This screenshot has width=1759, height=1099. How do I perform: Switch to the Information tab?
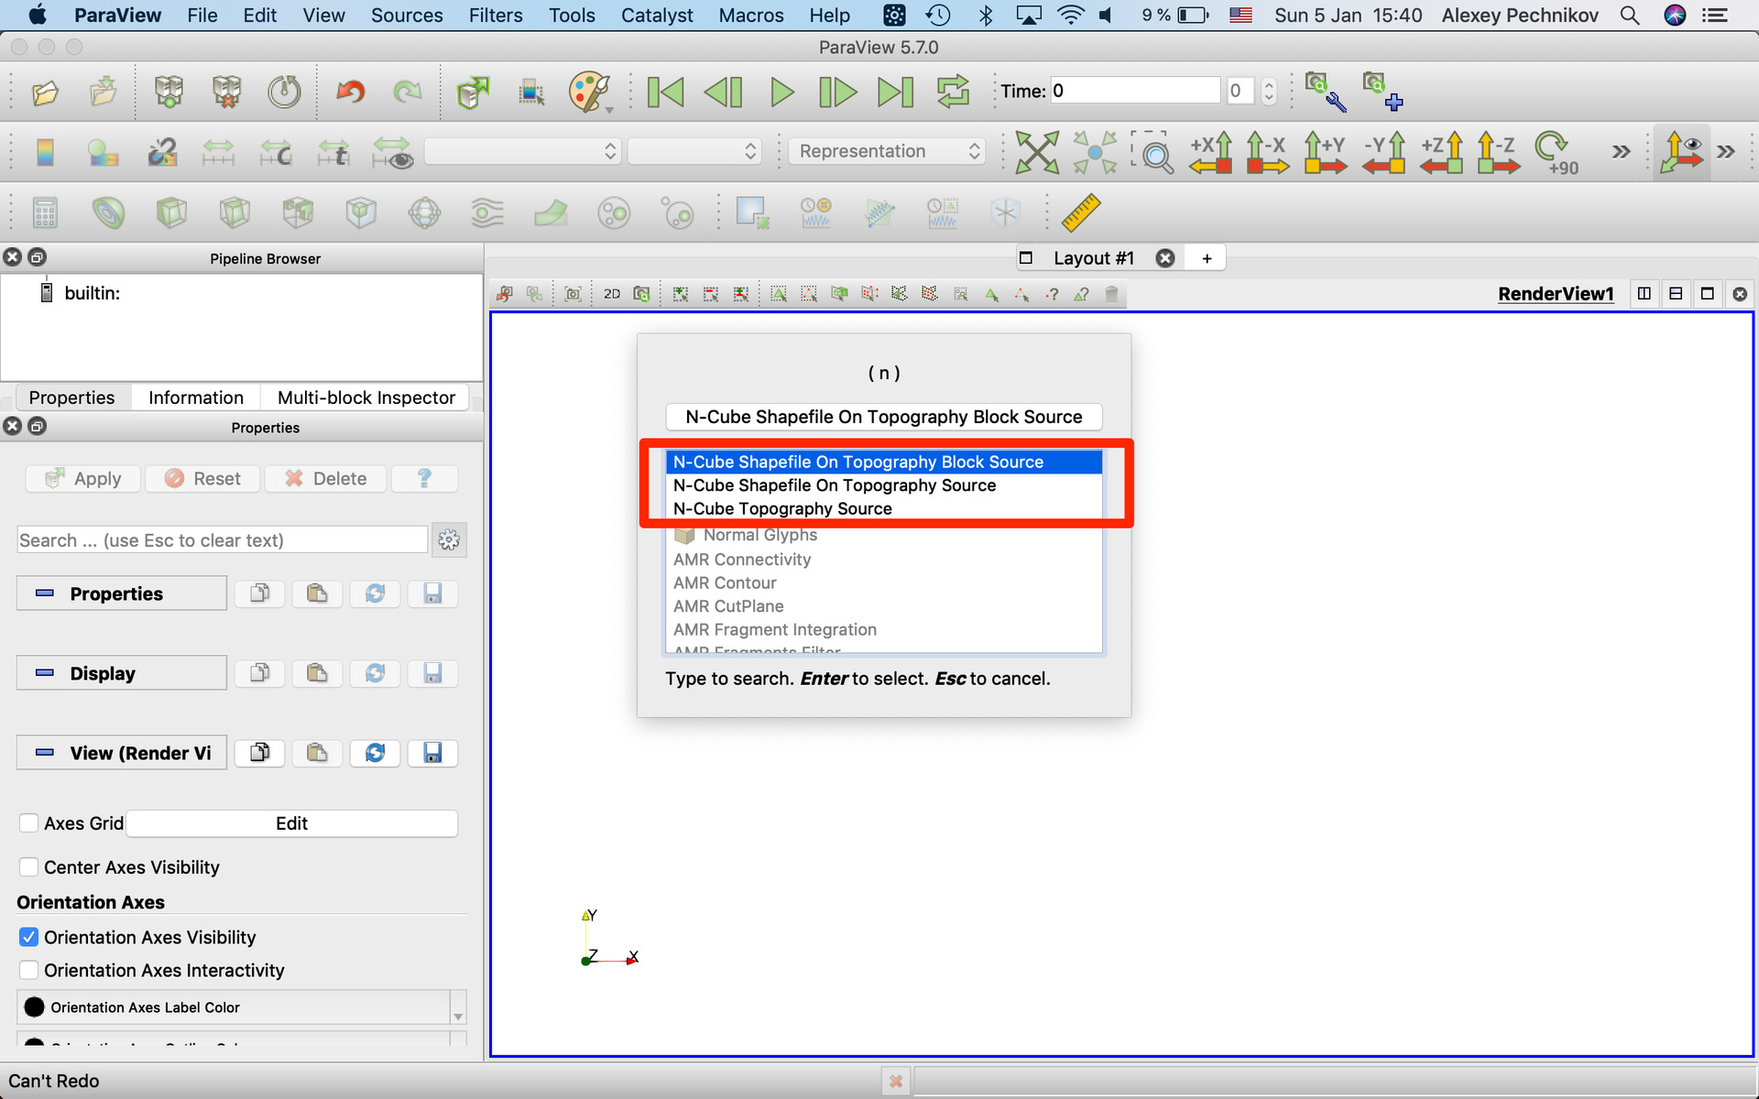196,397
